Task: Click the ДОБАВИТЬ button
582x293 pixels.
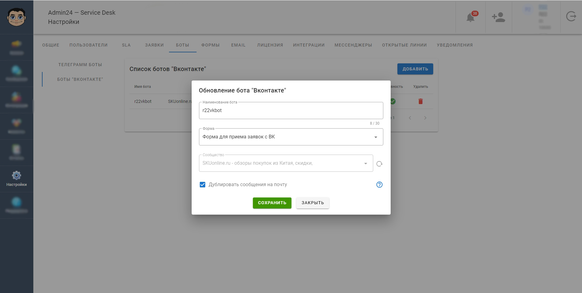Action: click(415, 69)
